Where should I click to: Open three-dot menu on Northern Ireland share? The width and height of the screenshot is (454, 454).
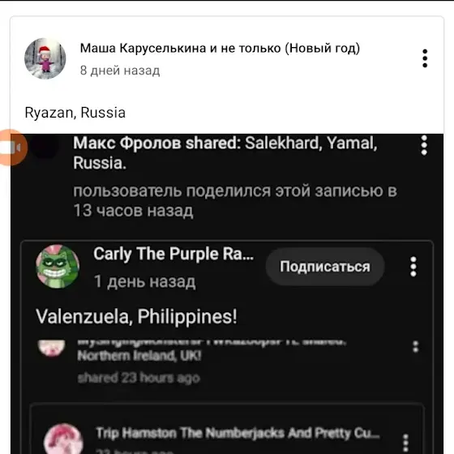point(415,347)
